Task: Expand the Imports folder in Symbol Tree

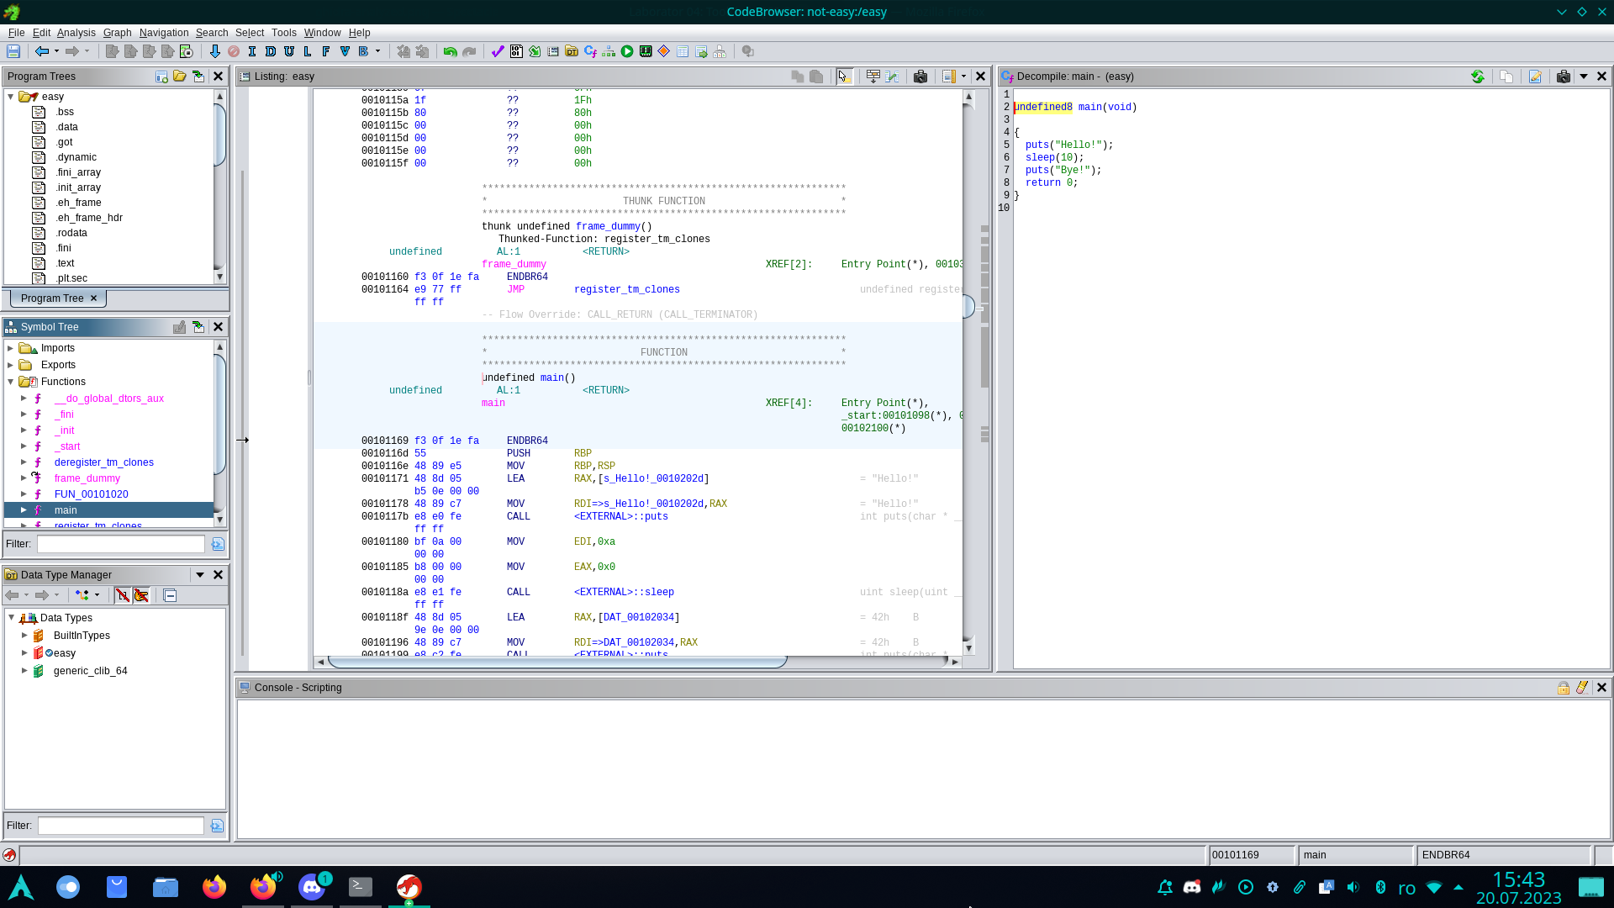Action: [x=10, y=348]
